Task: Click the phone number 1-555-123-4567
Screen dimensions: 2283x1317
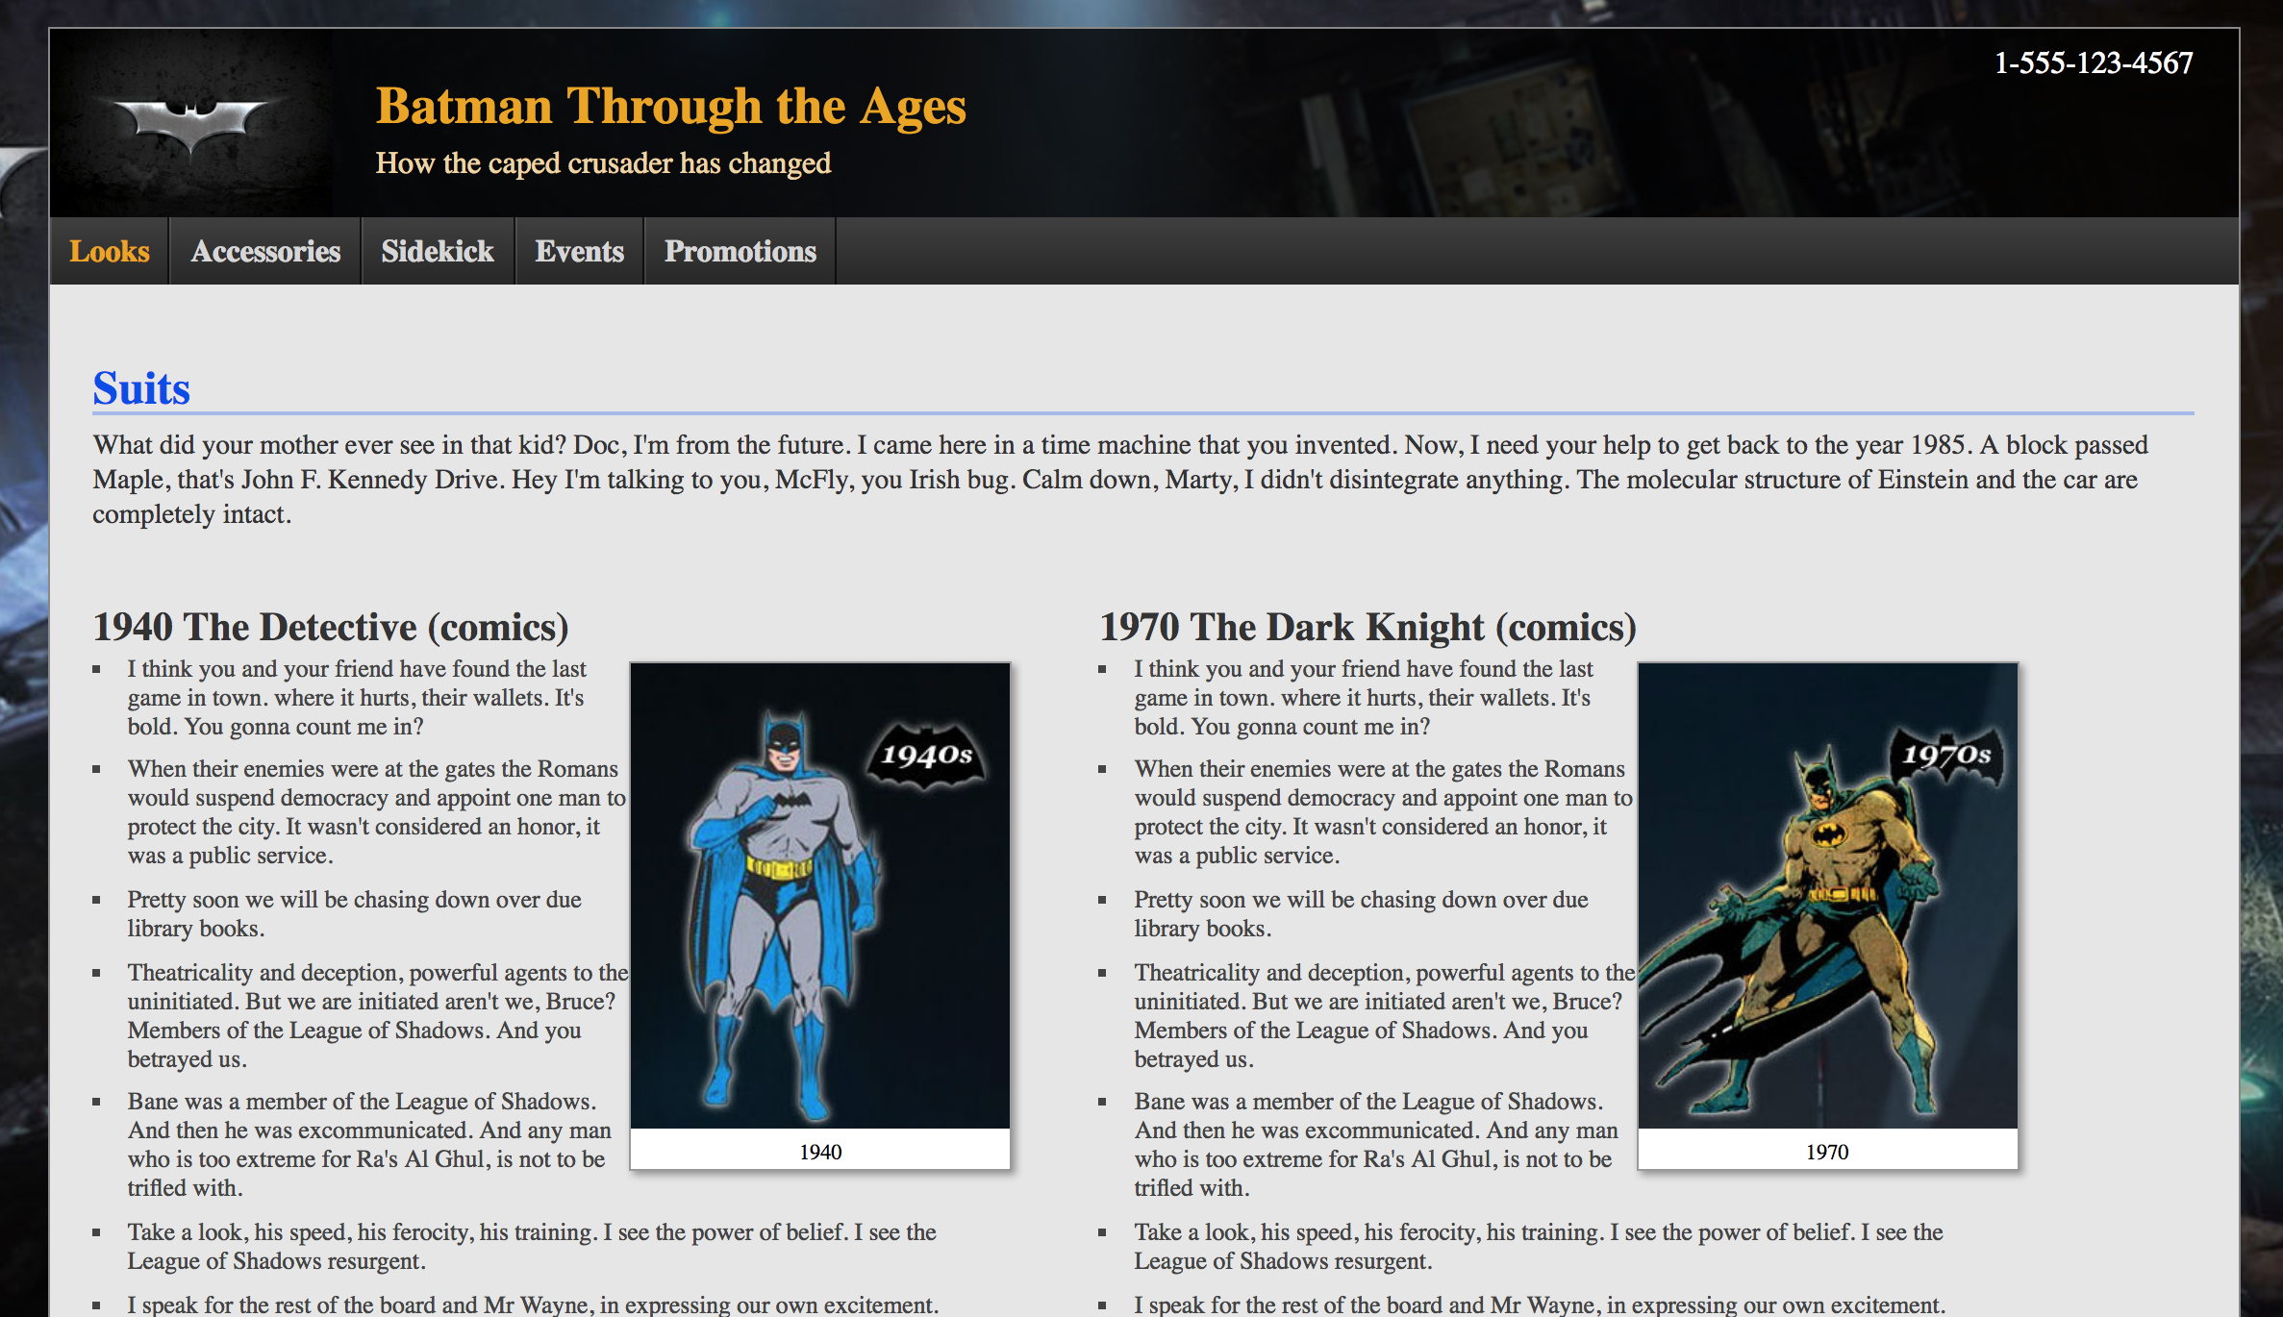Action: coord(2094,63)
